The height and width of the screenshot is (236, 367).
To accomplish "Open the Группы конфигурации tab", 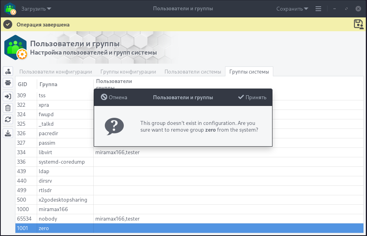I will [128, 72].
